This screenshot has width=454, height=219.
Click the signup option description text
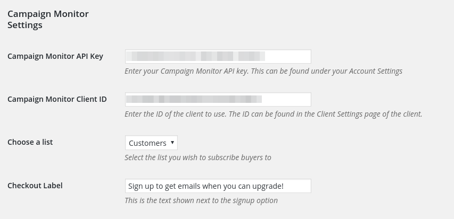201,200
